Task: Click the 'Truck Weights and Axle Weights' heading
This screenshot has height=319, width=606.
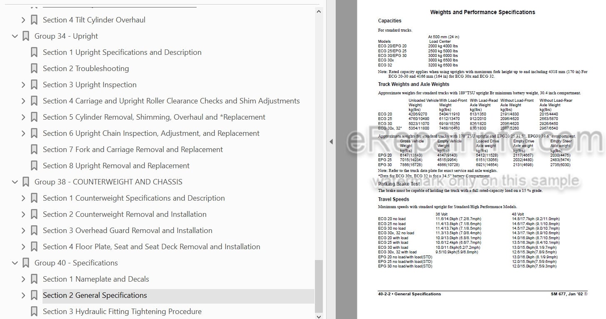Action: click(414, 84)
